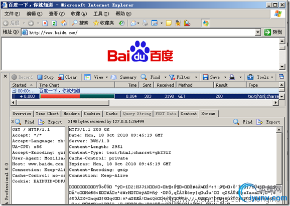Open the 编辑(E) menu
Viewport: 290px width, 206px height.
[35, 14]
